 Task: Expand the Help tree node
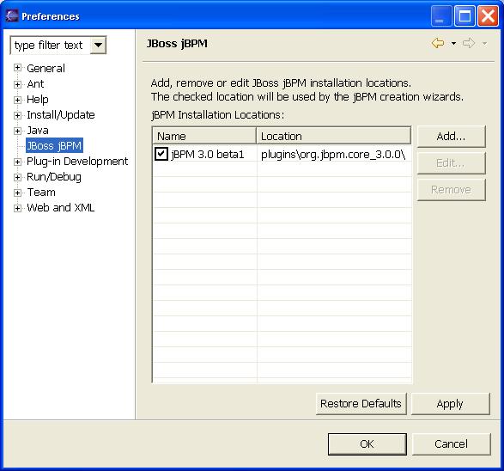coord(17,100)
